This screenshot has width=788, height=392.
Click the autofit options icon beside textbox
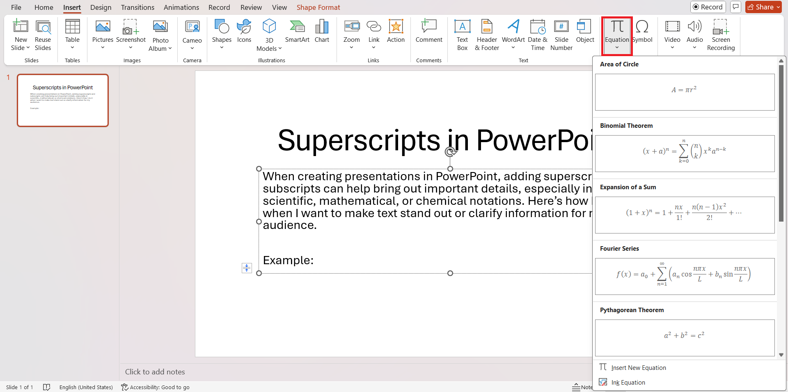coord(247,268)
